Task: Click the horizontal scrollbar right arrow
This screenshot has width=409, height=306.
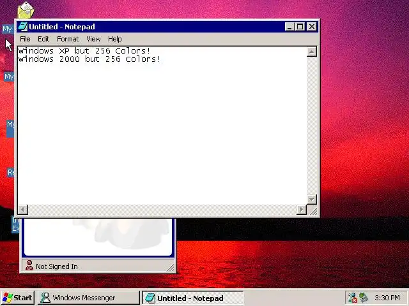Action: pos(302,209)
